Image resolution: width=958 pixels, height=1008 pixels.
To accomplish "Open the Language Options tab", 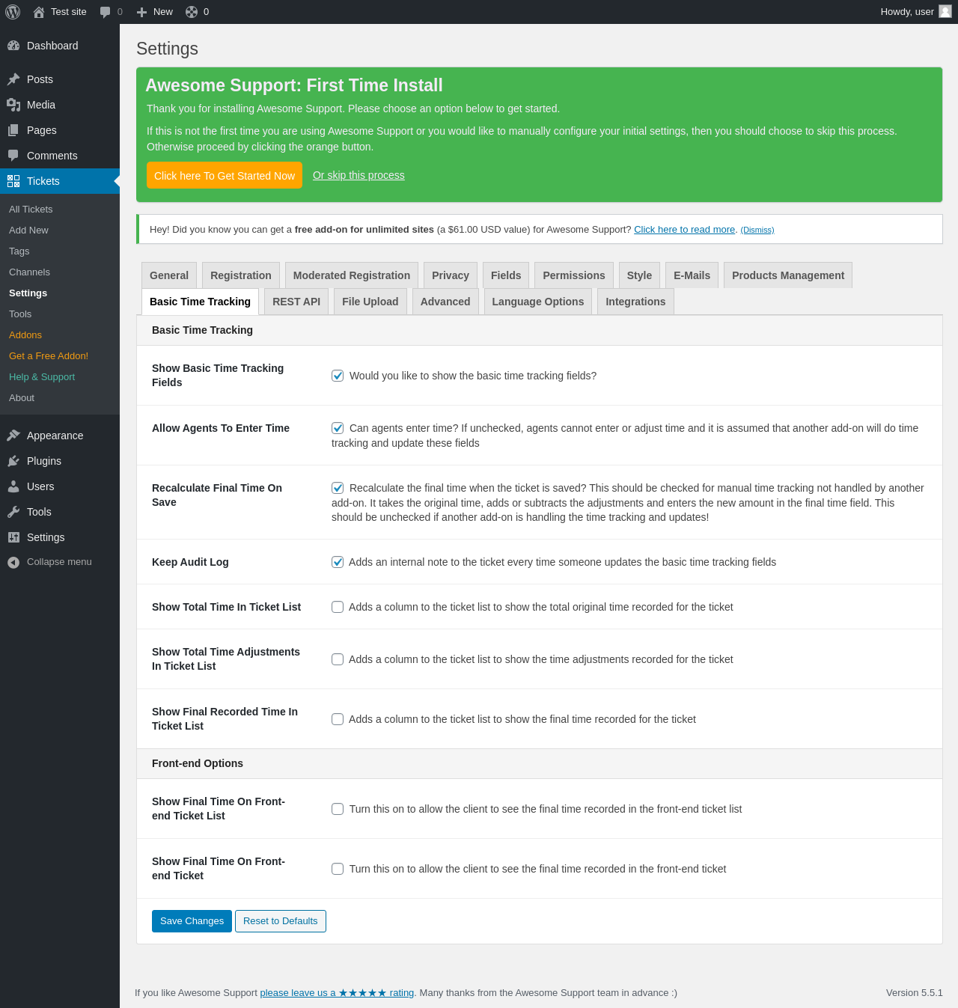I will (x=538, y=302).
